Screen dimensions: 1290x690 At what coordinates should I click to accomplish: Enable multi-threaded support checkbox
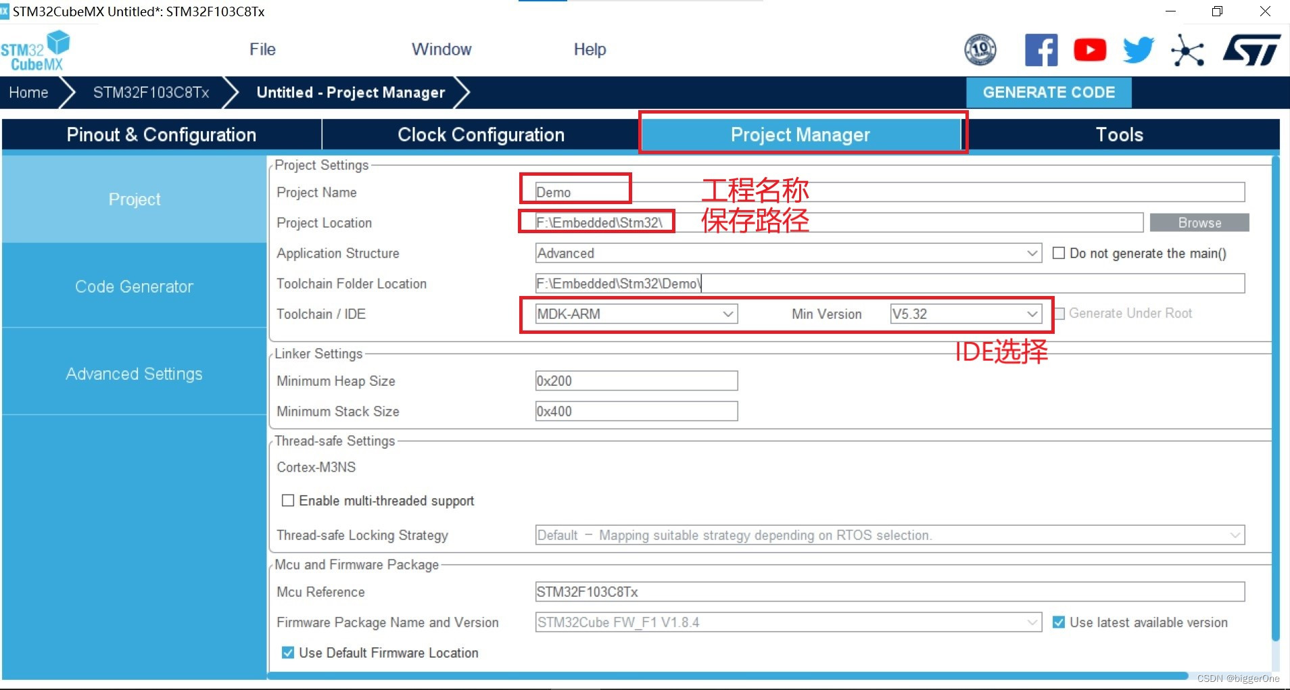288,500
